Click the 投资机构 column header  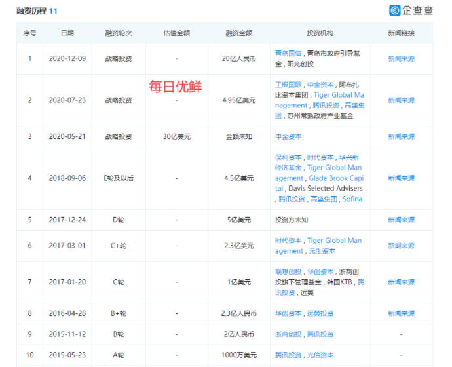click(x=320, y=33)
